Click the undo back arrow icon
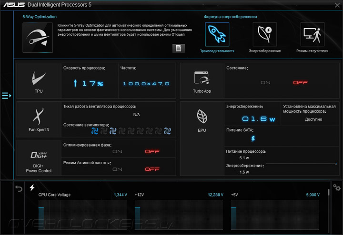 (x=19, y=188)
